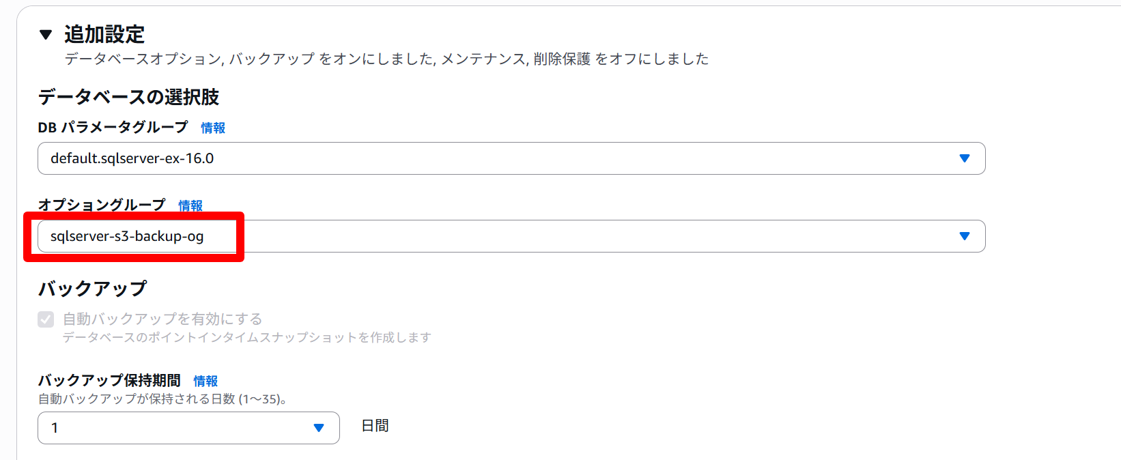Click arrow icon of DB パラメータグループ dropdown
The height and width of the screenshot is (460, 1121).
click(964, 158)
